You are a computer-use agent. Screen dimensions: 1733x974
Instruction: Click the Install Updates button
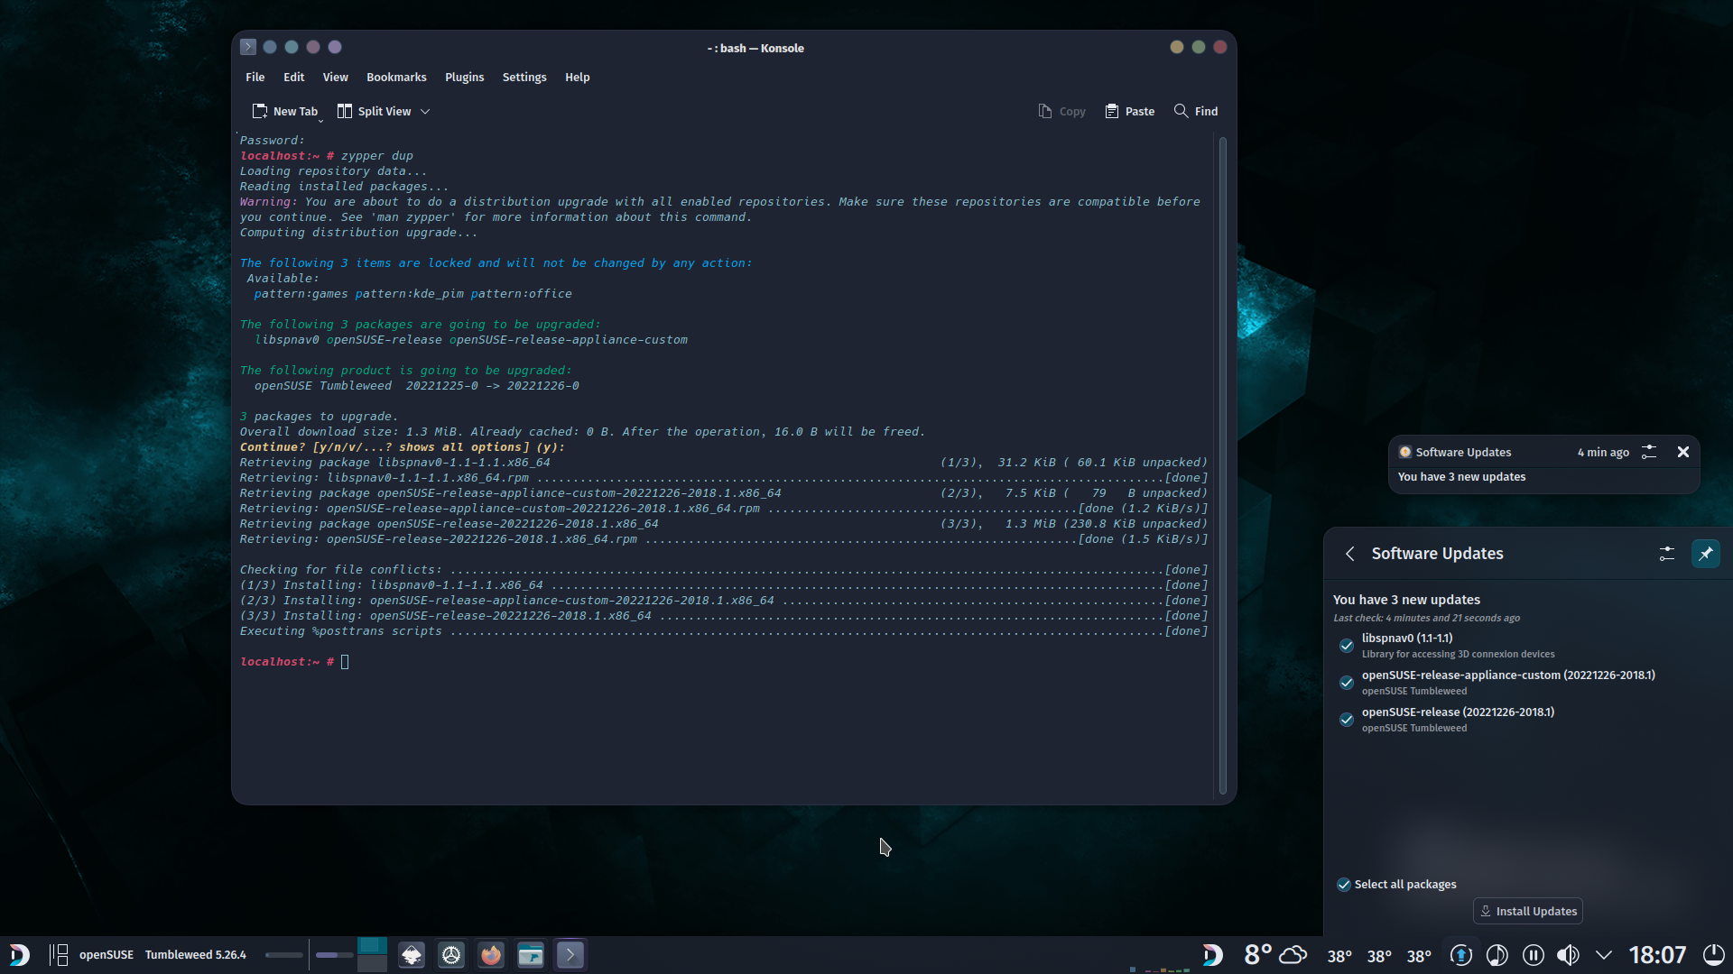click(1527, 911)
